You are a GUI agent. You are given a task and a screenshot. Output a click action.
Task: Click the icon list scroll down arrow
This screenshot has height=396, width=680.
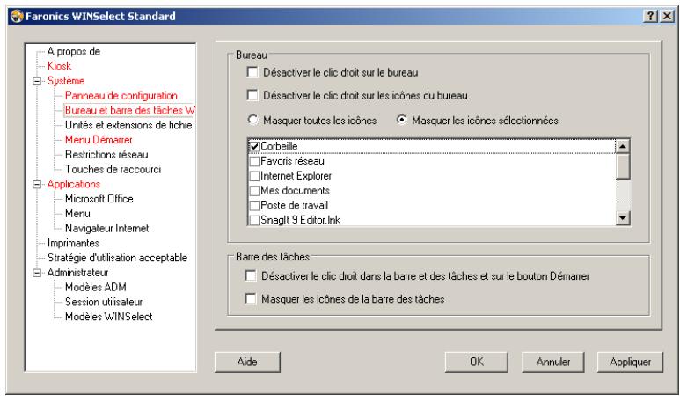(623, 217)
